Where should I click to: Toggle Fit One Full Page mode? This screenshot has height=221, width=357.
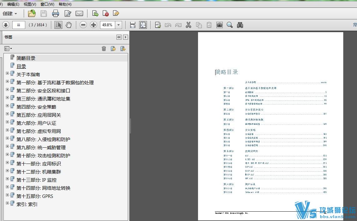point(143,25)
